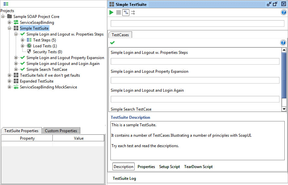288x185 pixels.
Task: Click ServiceSoapBinding MockService icon
Action: [16, 87]
